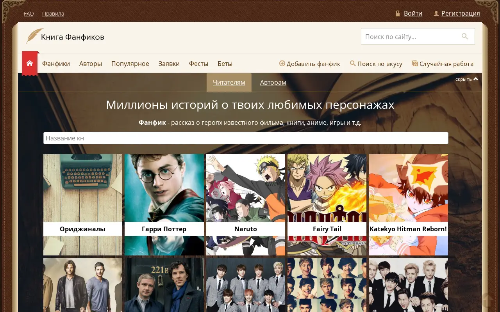Click the back-to-top arrow icon
Screen dimensions: 500x312
[x=487, y=300]
